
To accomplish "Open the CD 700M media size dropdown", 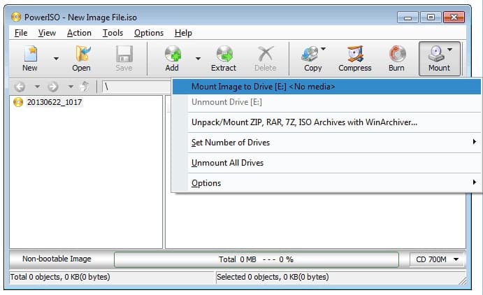I will tap(437, 259).
